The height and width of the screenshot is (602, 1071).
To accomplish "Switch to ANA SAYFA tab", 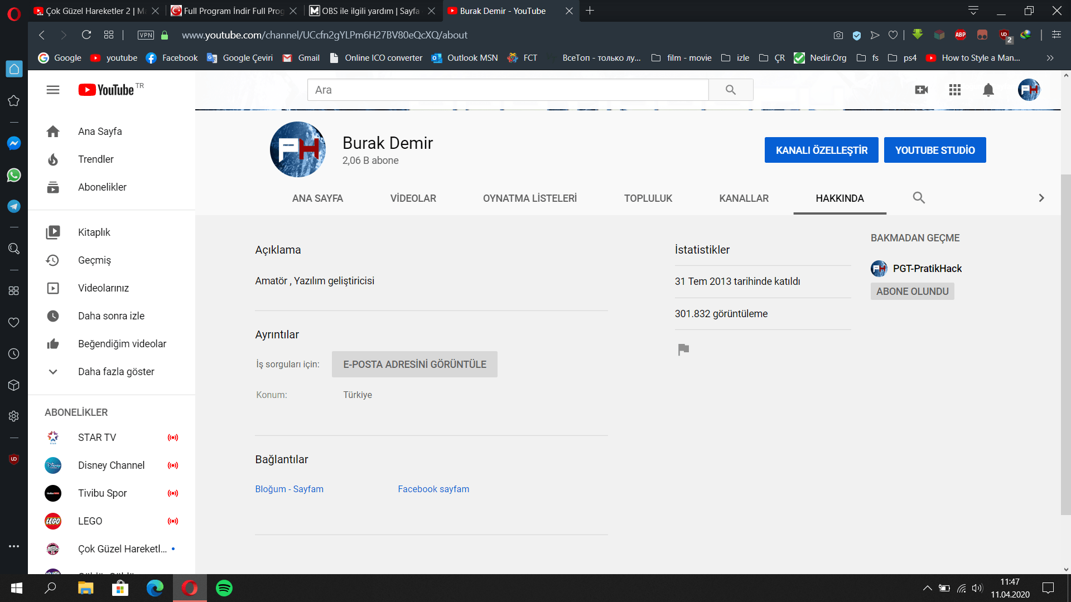I will point(317,198).
